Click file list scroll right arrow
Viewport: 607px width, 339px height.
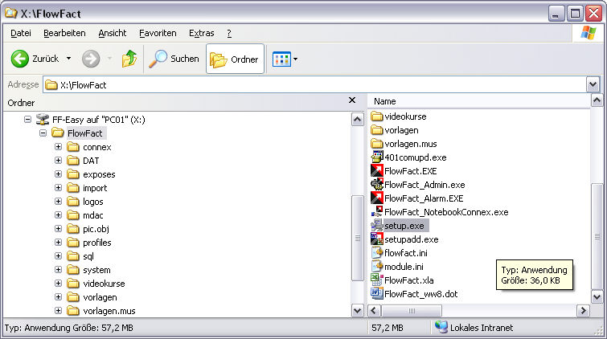pos(583,311)
